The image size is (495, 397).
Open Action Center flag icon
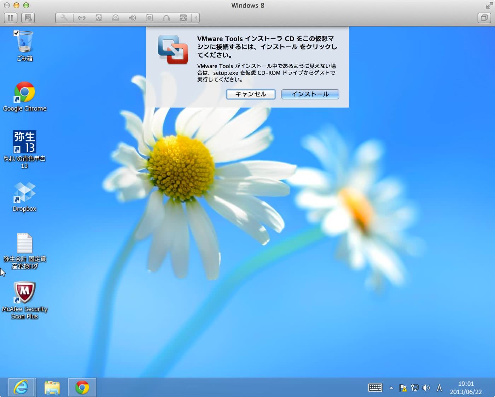tap(403, 388)
